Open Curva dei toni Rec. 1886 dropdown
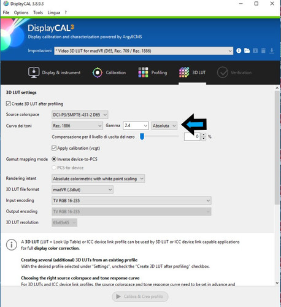 [77, 126]
